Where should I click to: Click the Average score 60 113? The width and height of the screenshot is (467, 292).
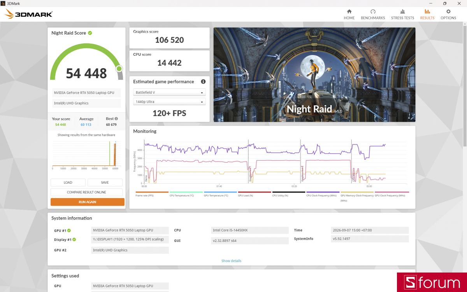tap(86, 125)
